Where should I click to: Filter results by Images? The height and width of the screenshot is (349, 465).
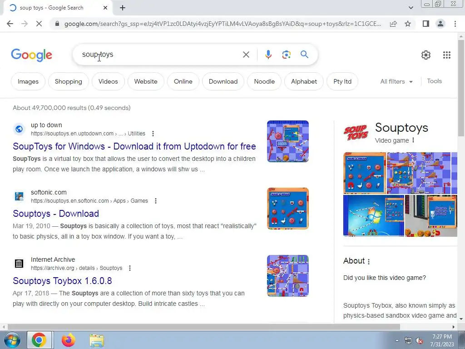28,82
